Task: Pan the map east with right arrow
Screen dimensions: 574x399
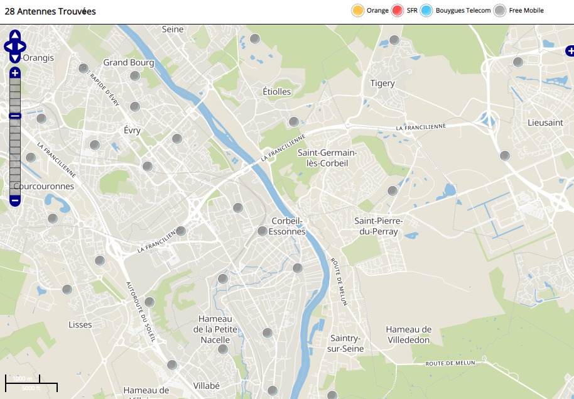Action: pos(22,46)
